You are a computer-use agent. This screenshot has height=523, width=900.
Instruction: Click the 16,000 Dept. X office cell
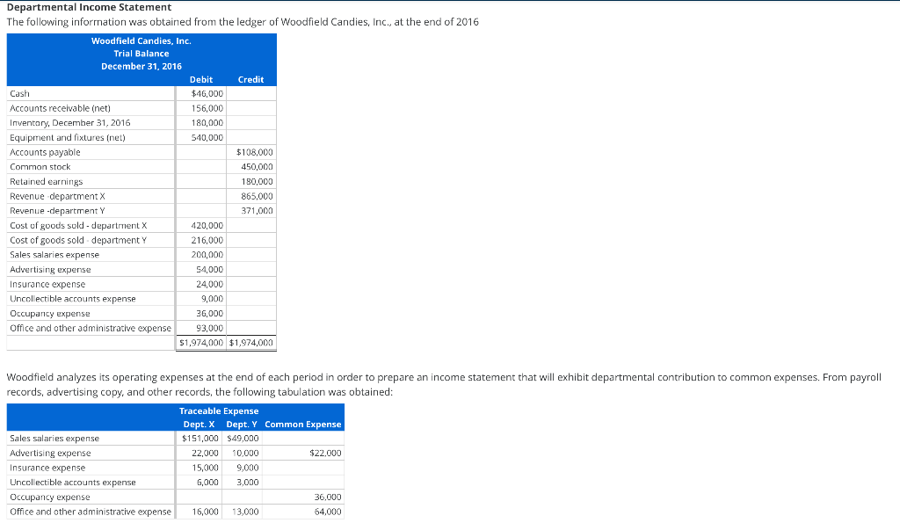pyautogui.click(x=205, y=512)
